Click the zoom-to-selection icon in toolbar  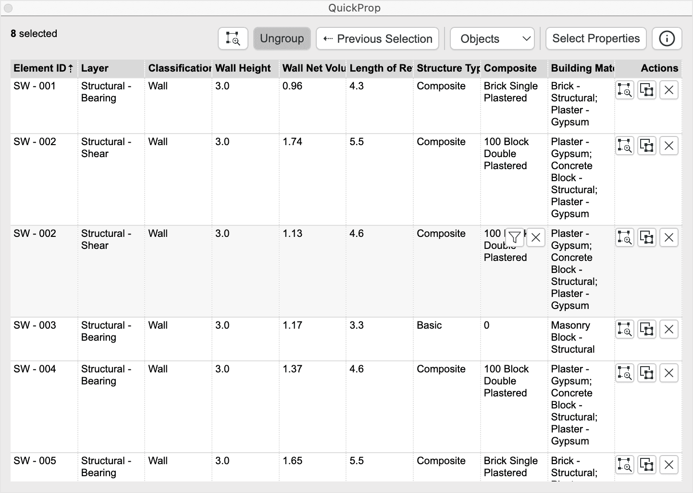click(x=233, y=38)
